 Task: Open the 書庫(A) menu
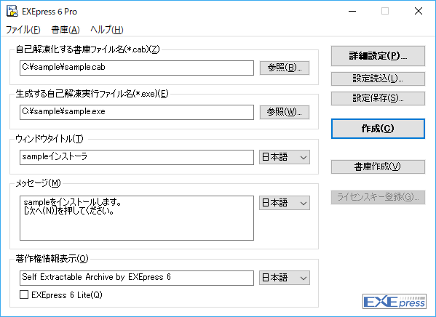point(66,30)
